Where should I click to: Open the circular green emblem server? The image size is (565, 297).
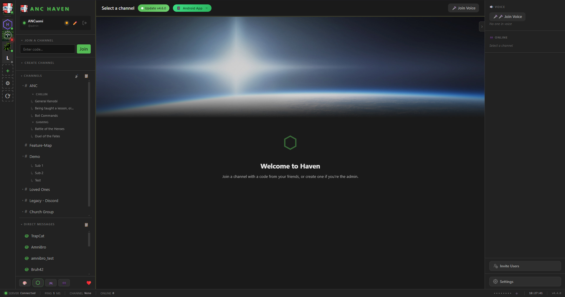click(8, 36)
